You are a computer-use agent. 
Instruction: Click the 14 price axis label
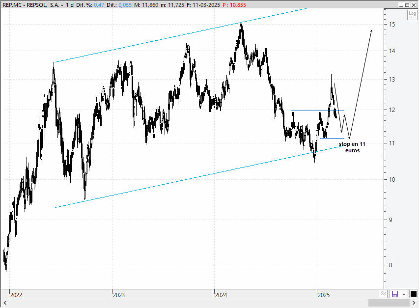coord(392,51)
